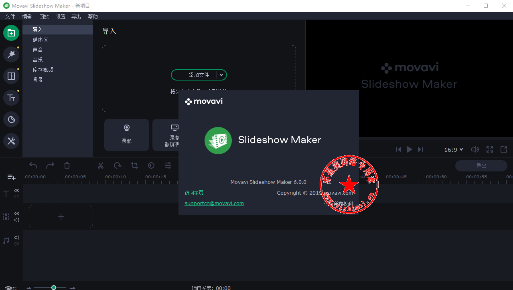The height and width of the screenshot is (290, 513).
Task: Select 媒体区 in the side list
Action: pos(58,40)
